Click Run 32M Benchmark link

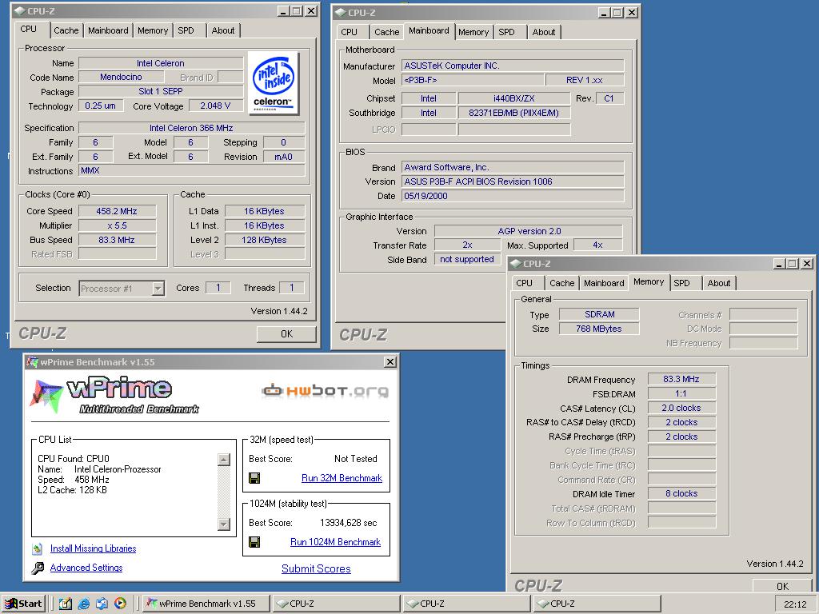click(x=342, y=478)
